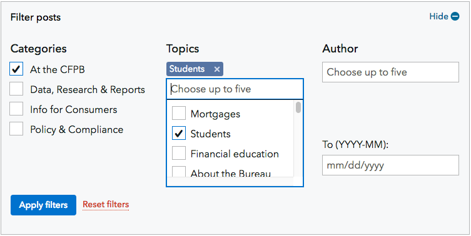The width and height of the screenshot is (471, 236).
Task: Click the Policy & Compliance label text
Action: (x=76, y=129)
